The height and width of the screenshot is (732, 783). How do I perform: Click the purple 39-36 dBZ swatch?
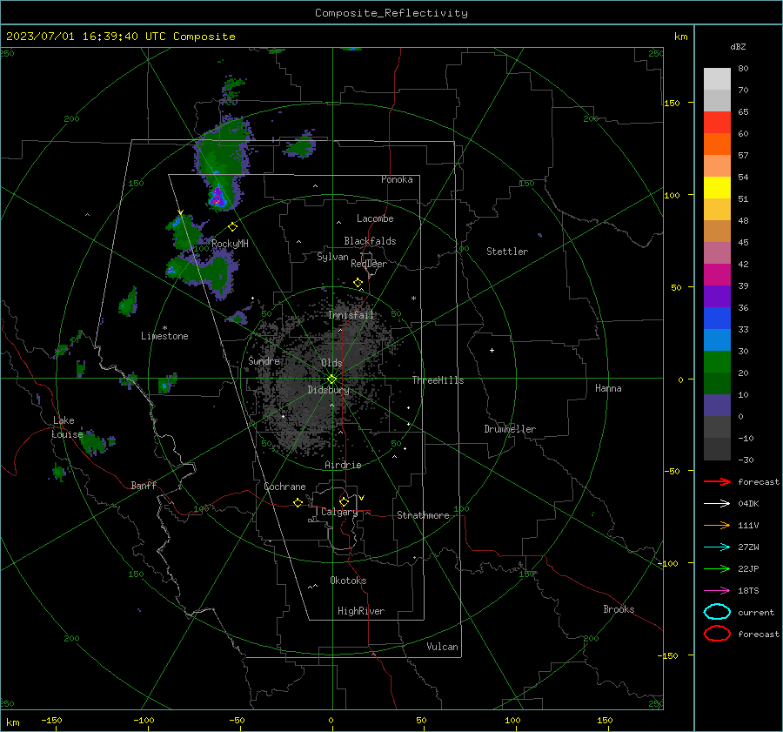pyautogui.click(x=717, y=297)
